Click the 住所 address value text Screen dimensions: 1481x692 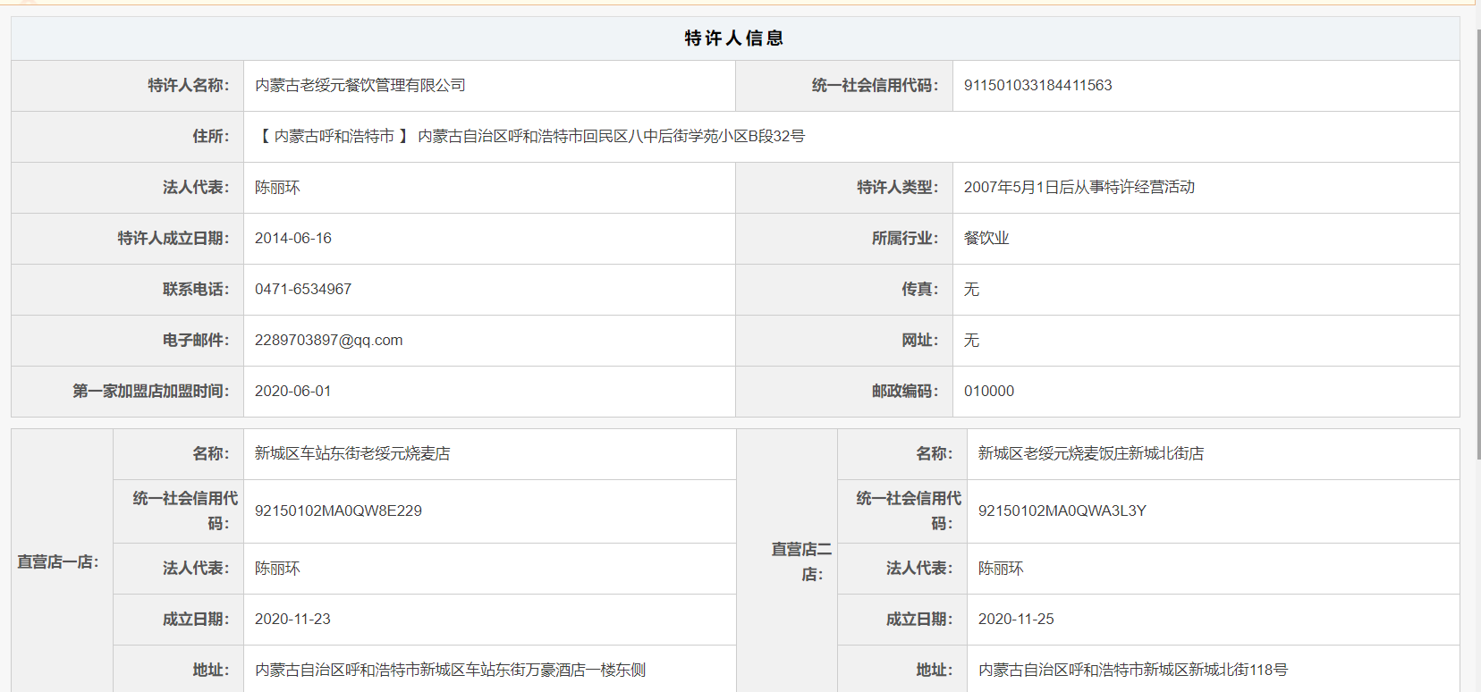[x=530, y=137]
